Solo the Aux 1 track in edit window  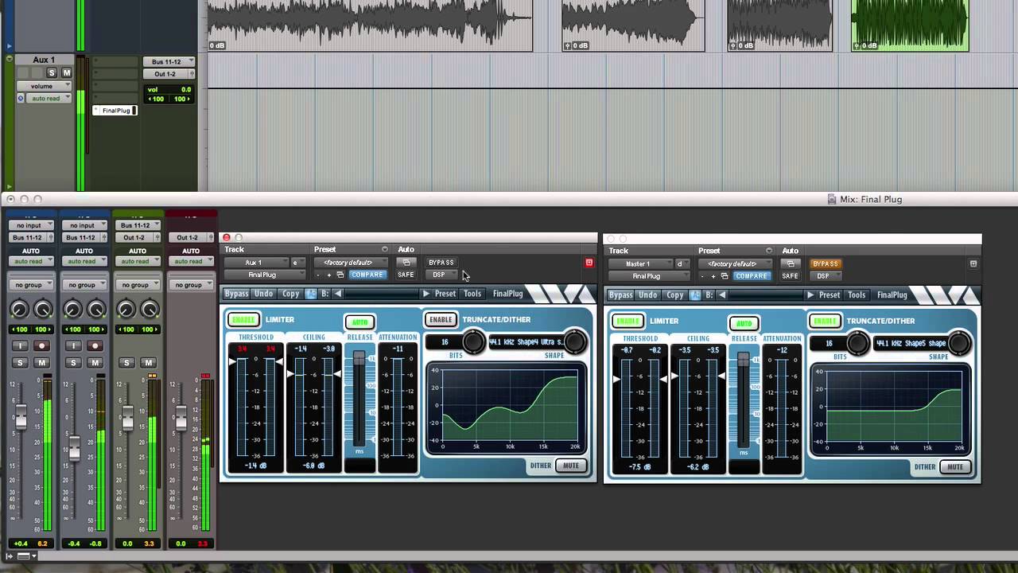click(52, 73)
